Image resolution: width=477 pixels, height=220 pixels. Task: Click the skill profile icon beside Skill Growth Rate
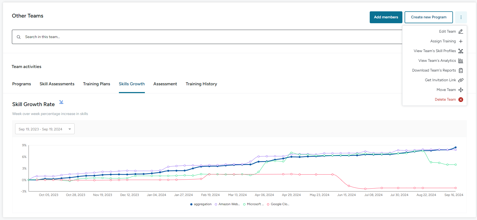click(61, 102)
